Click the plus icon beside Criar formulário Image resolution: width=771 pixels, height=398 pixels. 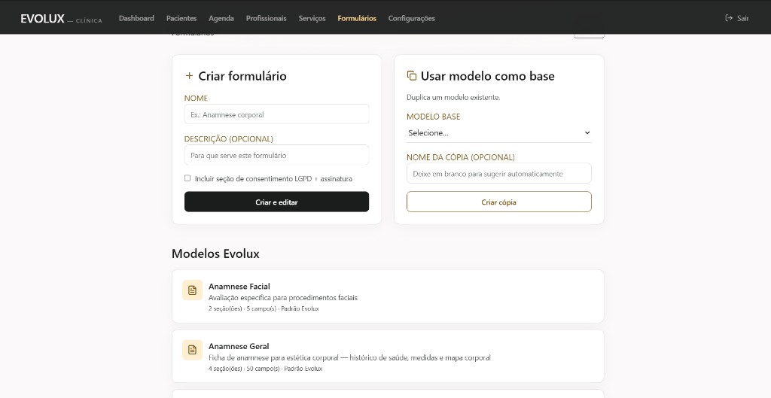pos(189,76)
